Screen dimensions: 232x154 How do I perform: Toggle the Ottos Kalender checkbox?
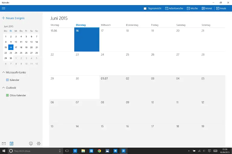8,95
